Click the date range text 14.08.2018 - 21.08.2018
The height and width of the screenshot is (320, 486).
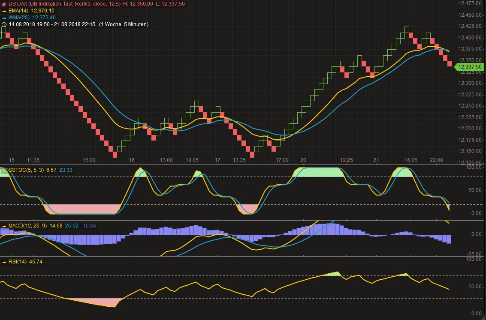[x=51, y=24]
